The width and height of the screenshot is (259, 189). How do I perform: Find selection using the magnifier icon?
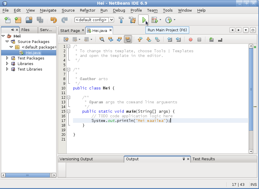pos(102,39)
